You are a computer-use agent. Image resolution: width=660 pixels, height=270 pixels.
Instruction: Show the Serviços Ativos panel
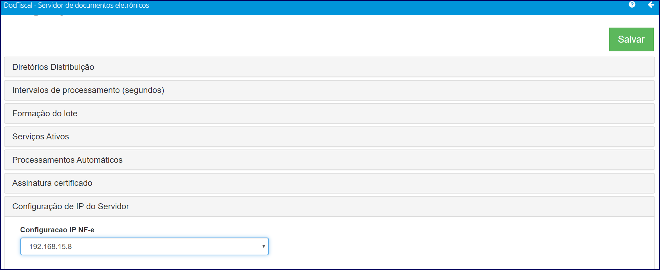click(x=329, y=137)
